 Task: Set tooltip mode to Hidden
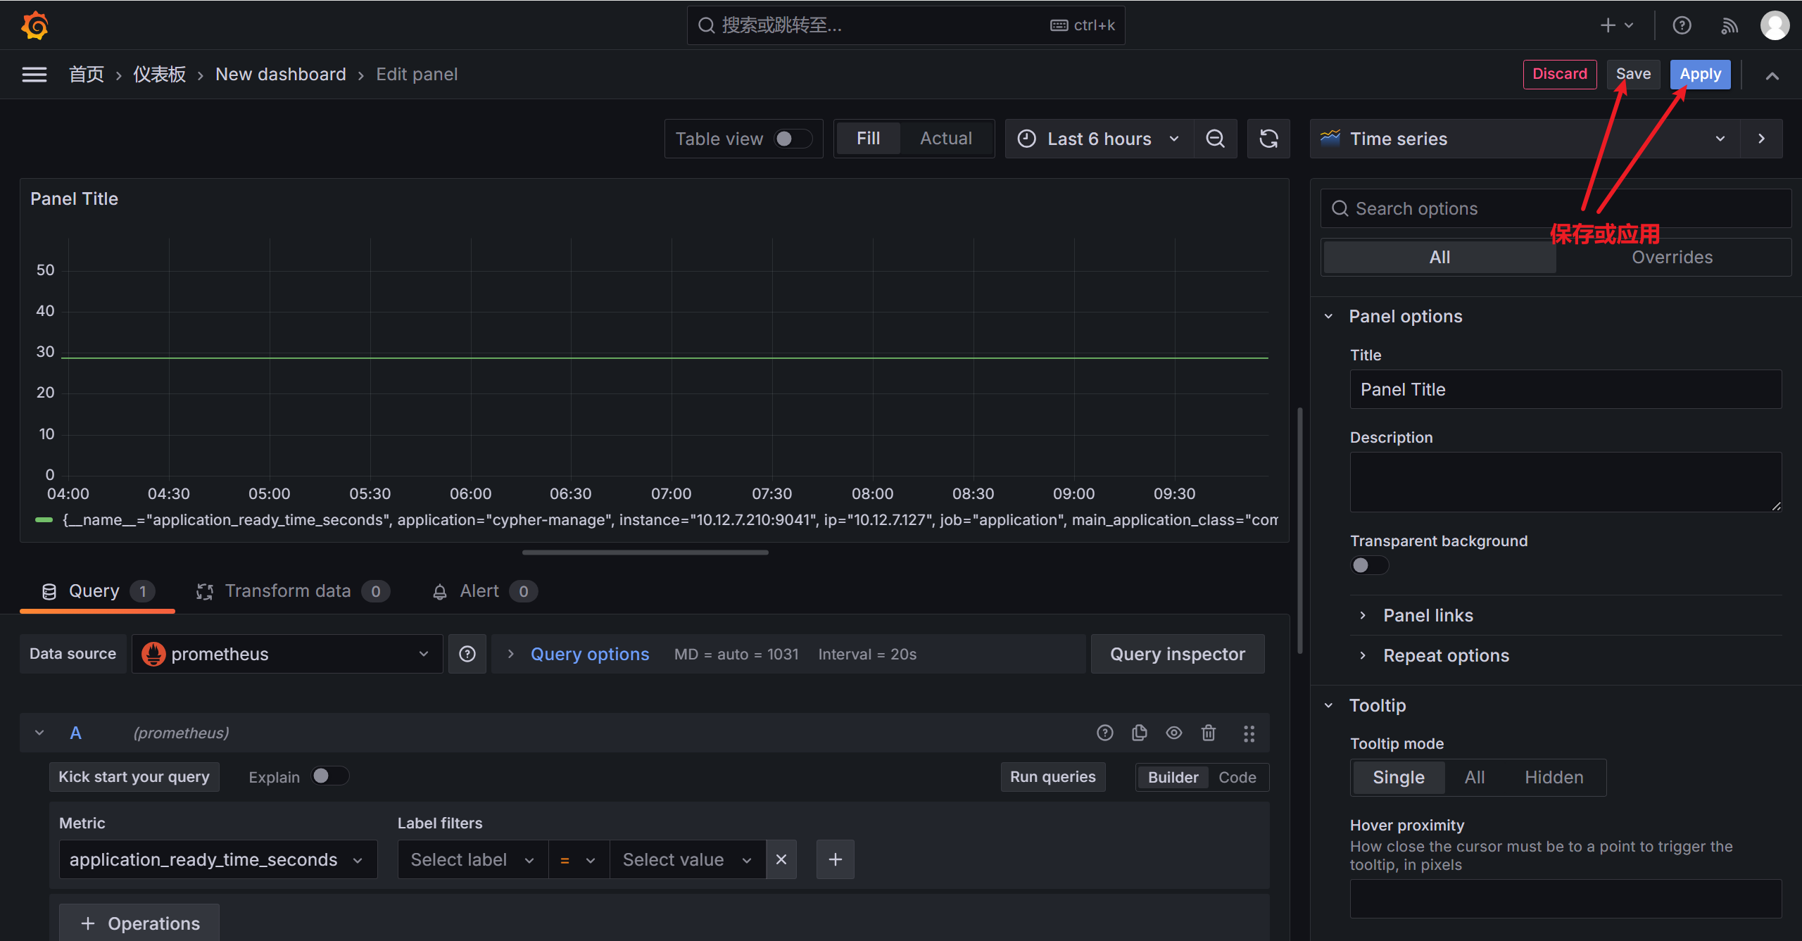point(1554,777)
